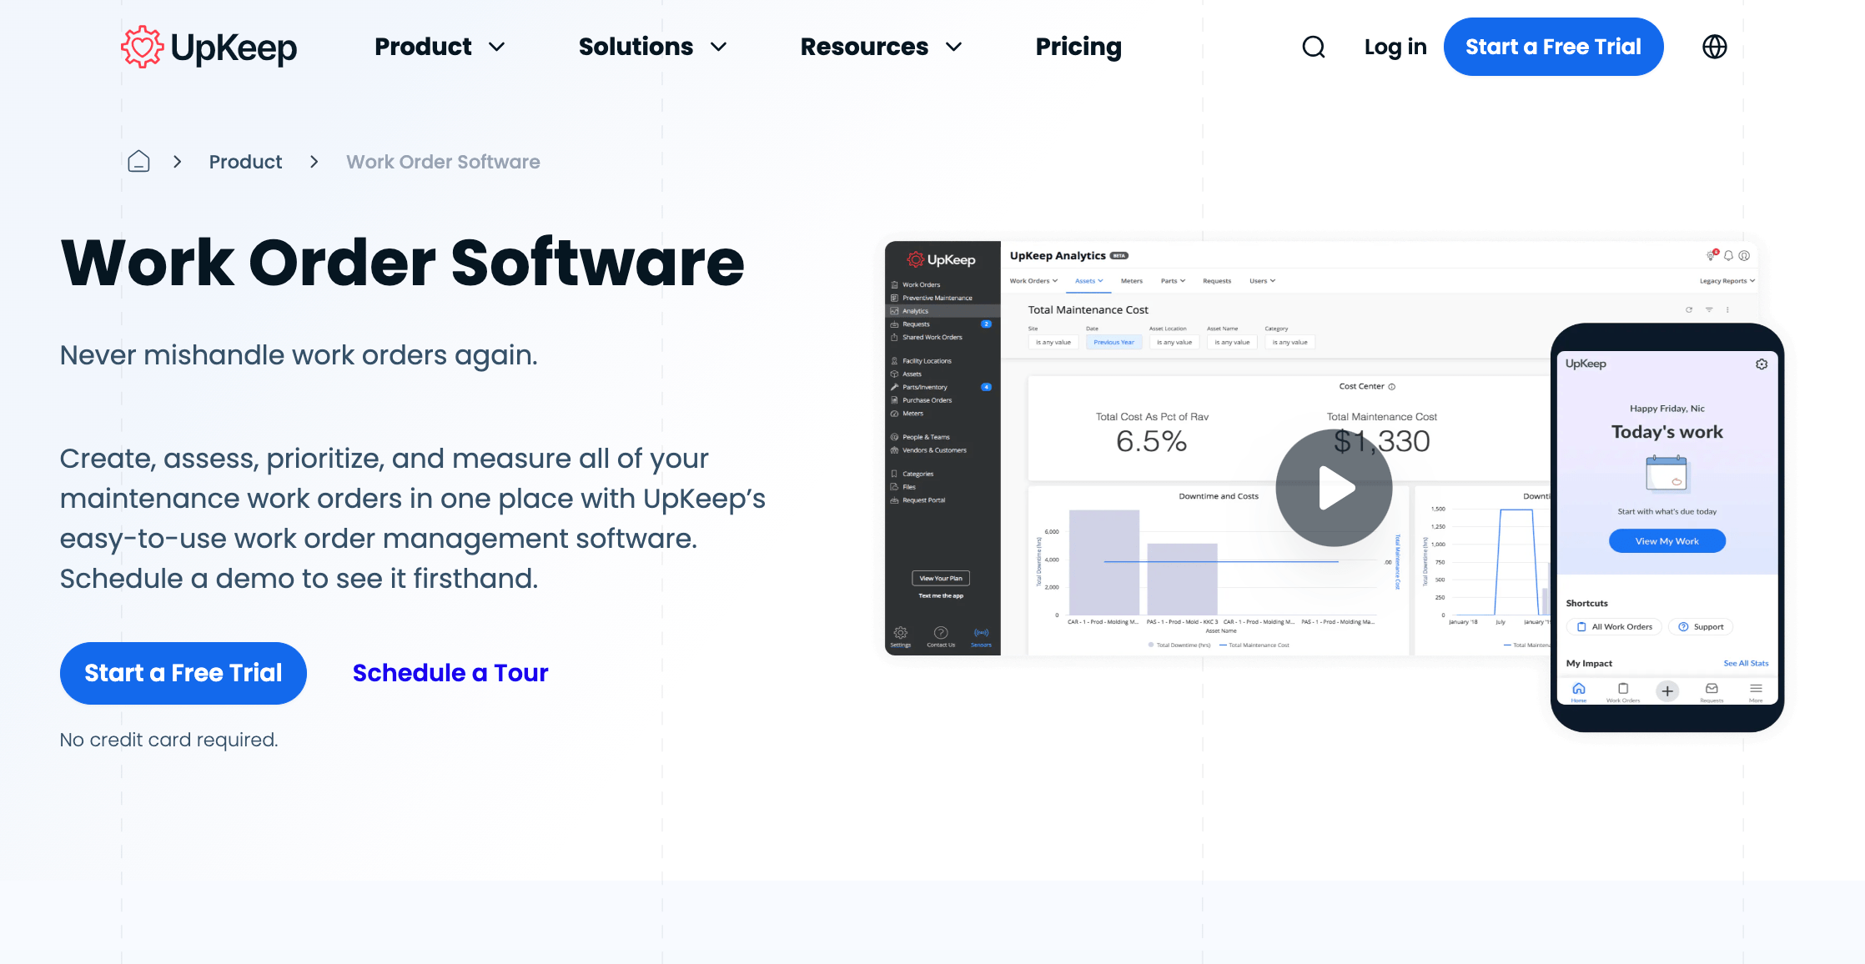This screenshot has height=964, width=1865.
Task: Open the settings gear on the phone screen
Action: [1762, 364]
